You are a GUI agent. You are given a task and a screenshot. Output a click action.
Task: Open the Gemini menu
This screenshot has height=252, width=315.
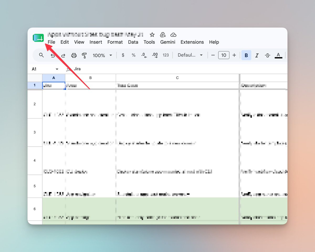[x=168, y=42]
